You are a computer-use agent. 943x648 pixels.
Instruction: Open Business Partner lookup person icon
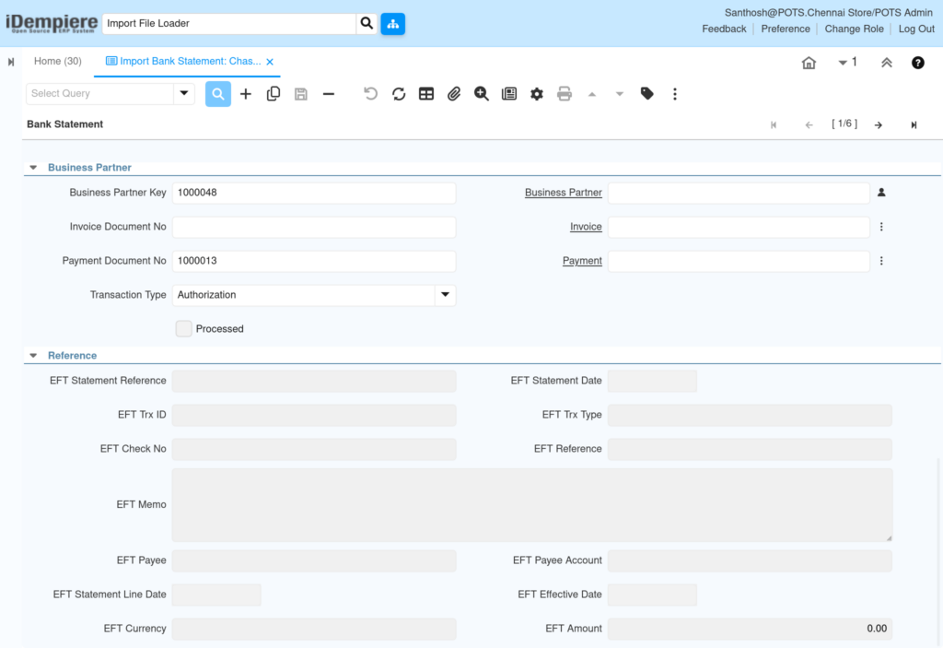coord(881,193)
